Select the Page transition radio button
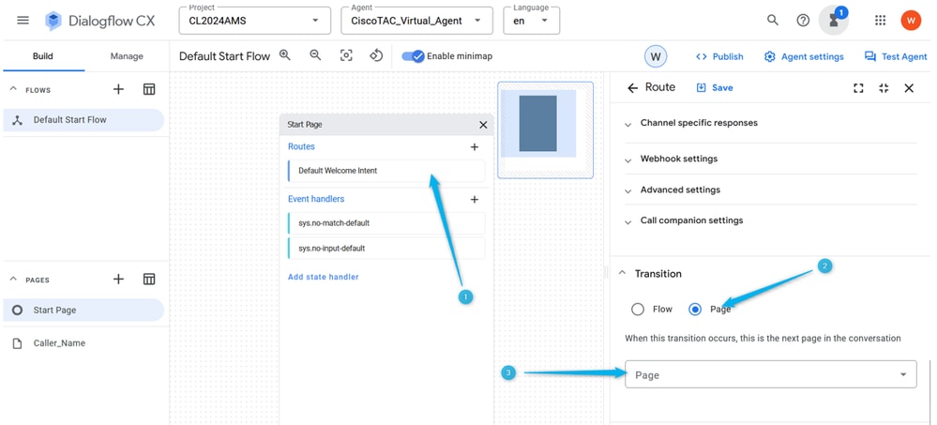This screenshot has height=425, width=937. [x=695, y=309]
